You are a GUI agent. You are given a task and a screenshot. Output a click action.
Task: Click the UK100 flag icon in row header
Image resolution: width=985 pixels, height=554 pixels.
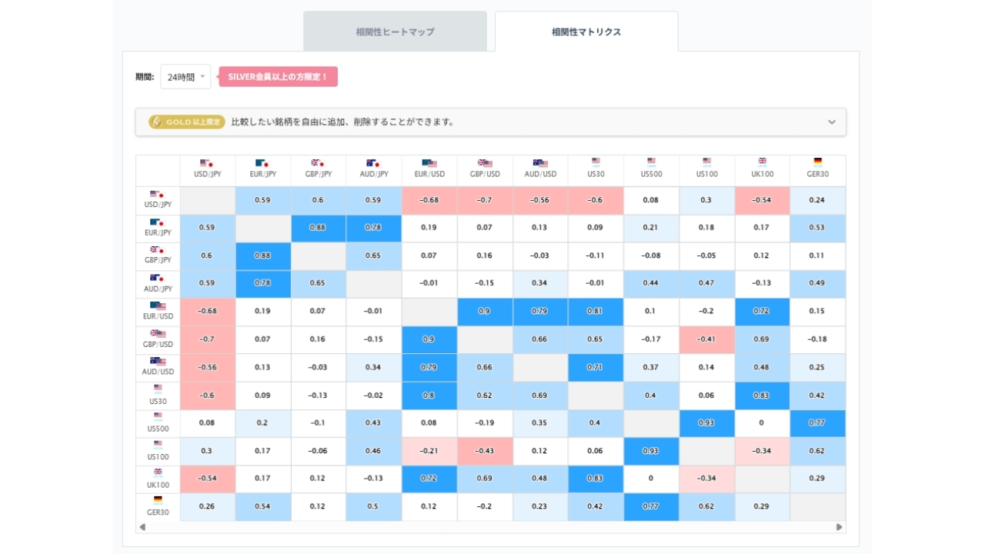[x=158, y=472]
